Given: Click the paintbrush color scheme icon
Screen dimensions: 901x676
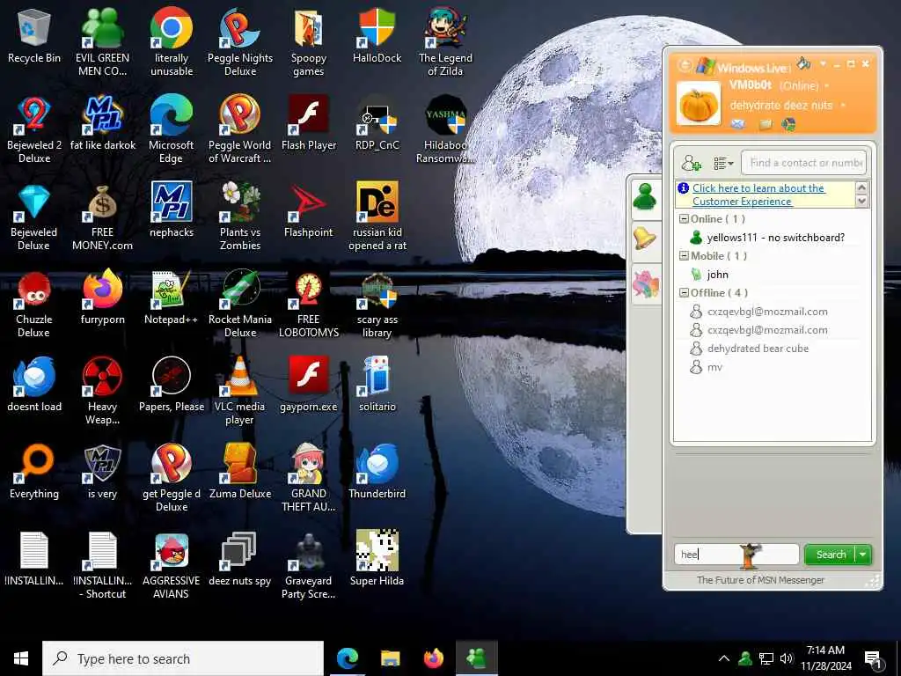Looking at the screenshot, I should [x=803, y=62].
